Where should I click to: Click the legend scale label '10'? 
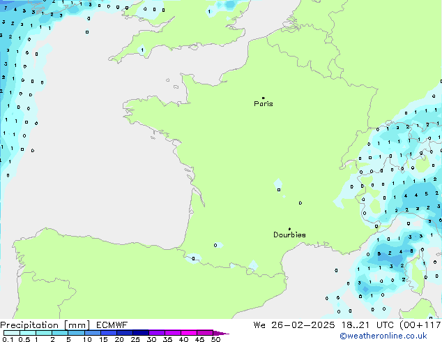click(87, 339)
